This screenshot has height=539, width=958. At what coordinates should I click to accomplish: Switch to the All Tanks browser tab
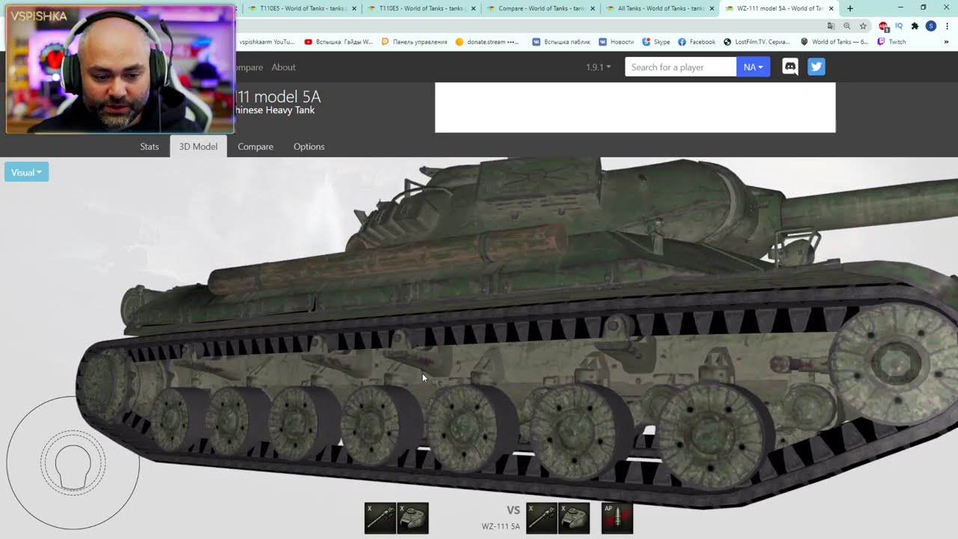(660, 8)
